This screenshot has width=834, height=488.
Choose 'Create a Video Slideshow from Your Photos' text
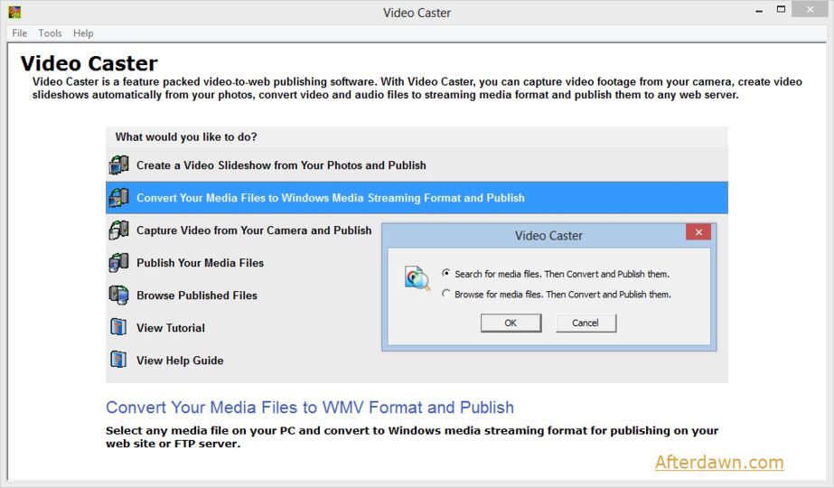coord(281,165)
